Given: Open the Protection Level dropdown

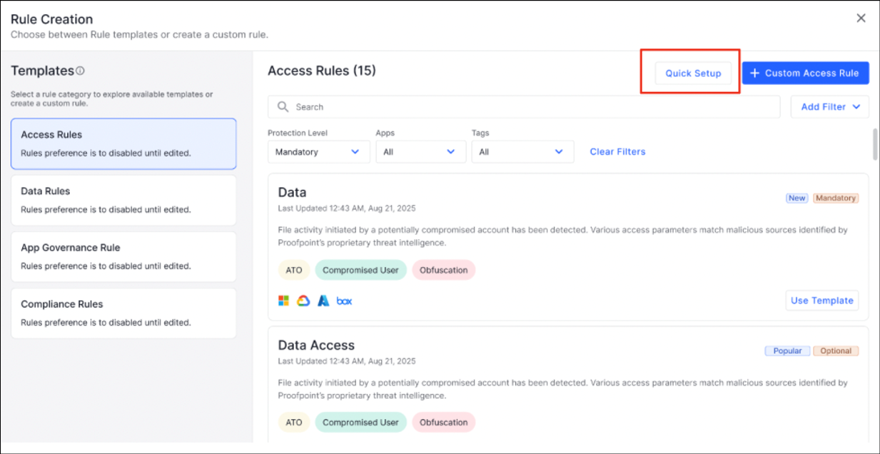Looking at the screenshot, I should point(318,151).
